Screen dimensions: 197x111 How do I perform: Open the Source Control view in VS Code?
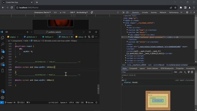pyautogui.click(x=2, y=51)
